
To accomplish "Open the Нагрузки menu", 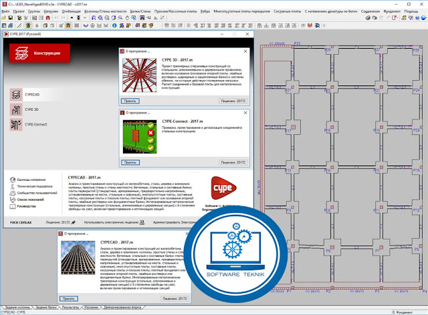I will coord(51,11).
